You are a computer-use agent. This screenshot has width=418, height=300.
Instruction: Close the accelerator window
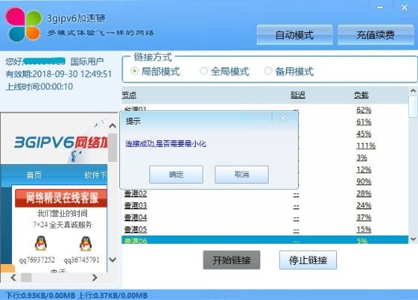coord(404,7)
